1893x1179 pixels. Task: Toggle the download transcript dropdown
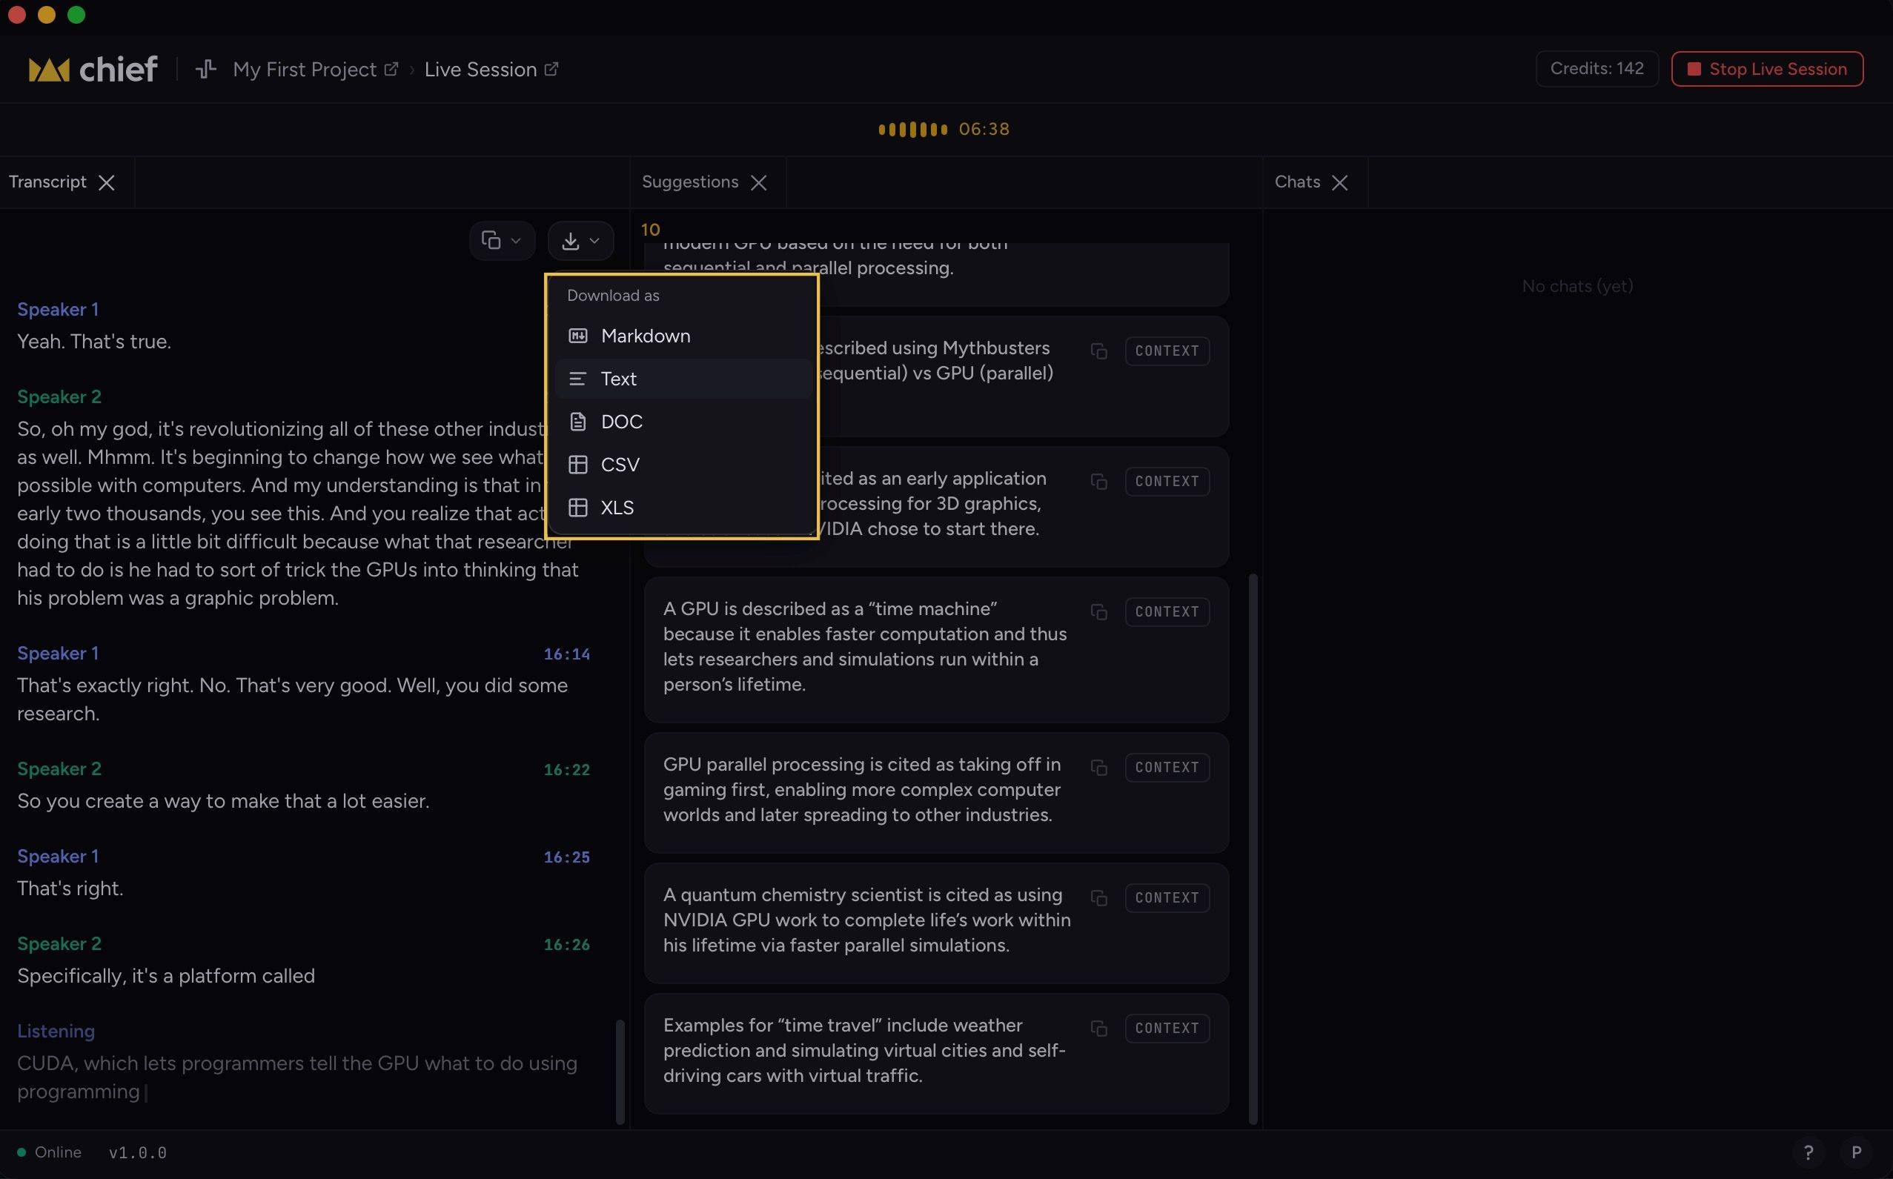click(580, 240)
